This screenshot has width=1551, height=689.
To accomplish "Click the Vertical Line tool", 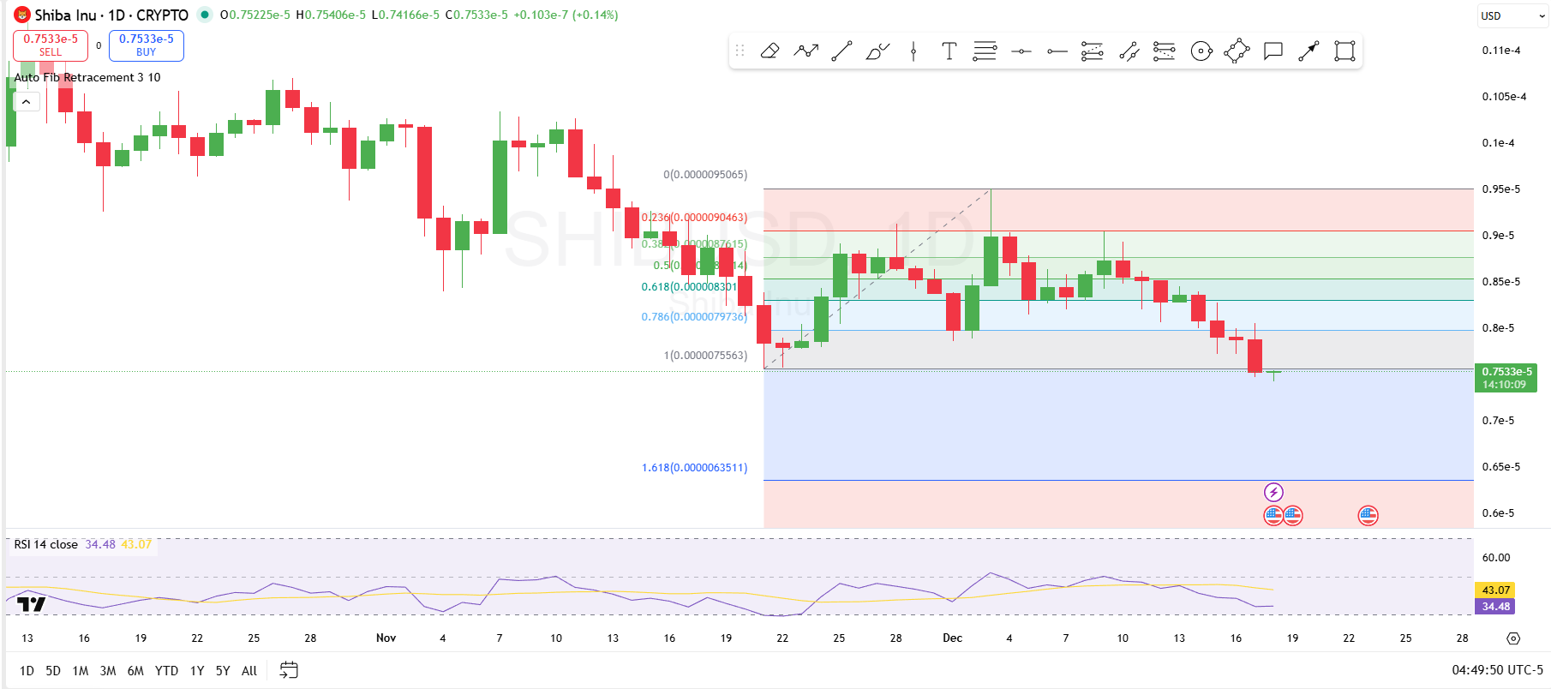I will coord(913,51).
